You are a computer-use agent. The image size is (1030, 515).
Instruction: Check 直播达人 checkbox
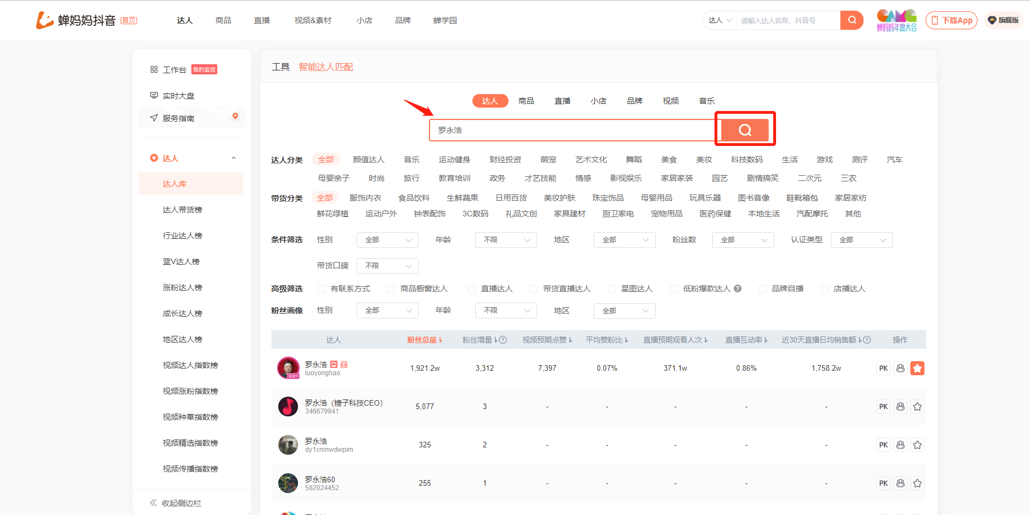point(472,289)
